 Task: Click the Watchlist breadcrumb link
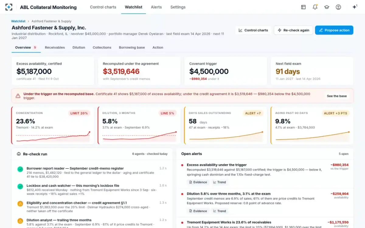click(x=18, y=21)
